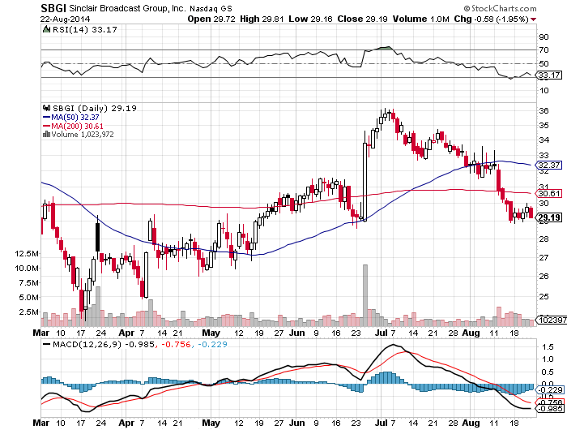Click the 70 RSI level label
Viewport: 567px width, 430px height.
(544, 50)
